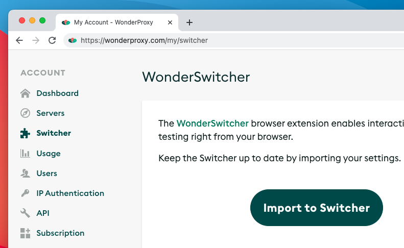Open the Switcher sidebar link
Screen dimensions: 404x248
coord(54,133)
